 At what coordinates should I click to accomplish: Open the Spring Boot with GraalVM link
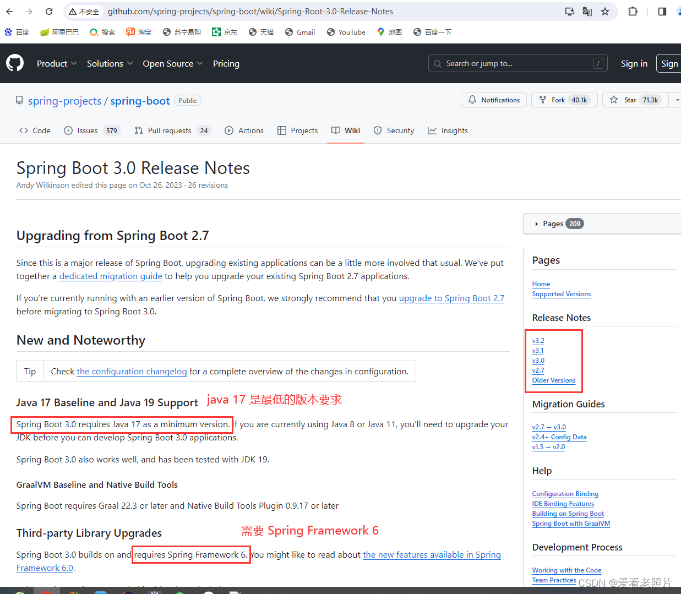571,524
